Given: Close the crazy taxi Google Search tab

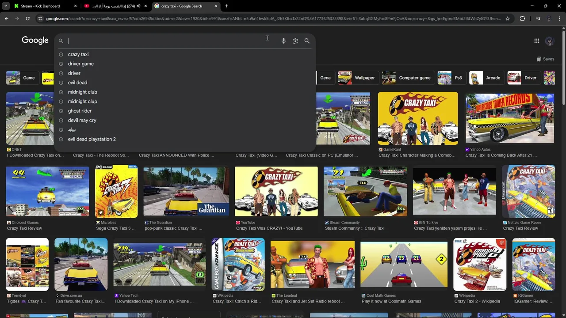Looking at the screenshot, I should tap(216, 6).
